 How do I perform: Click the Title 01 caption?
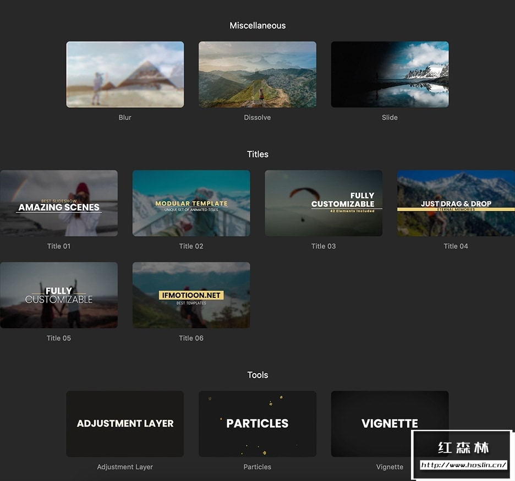coord(59,246)
